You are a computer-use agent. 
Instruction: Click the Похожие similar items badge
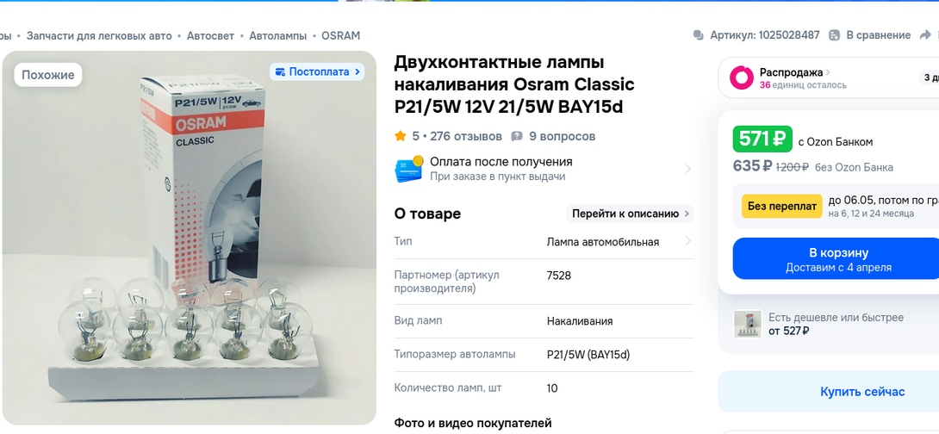[48, 75]
